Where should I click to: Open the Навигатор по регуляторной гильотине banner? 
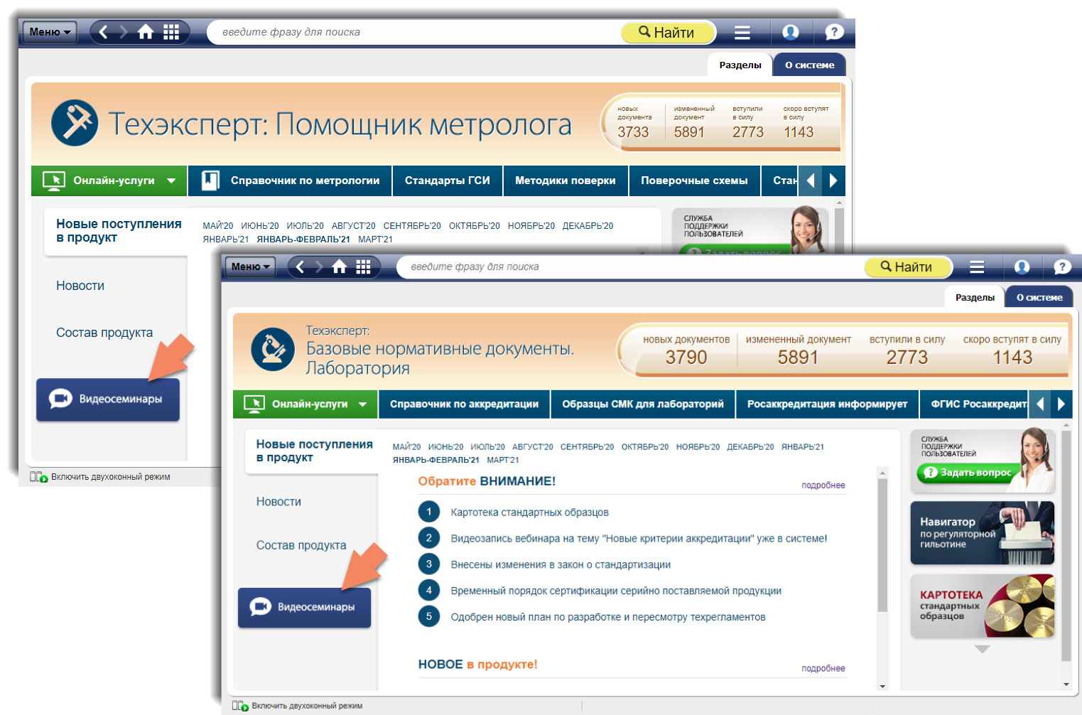pos(983,533)
